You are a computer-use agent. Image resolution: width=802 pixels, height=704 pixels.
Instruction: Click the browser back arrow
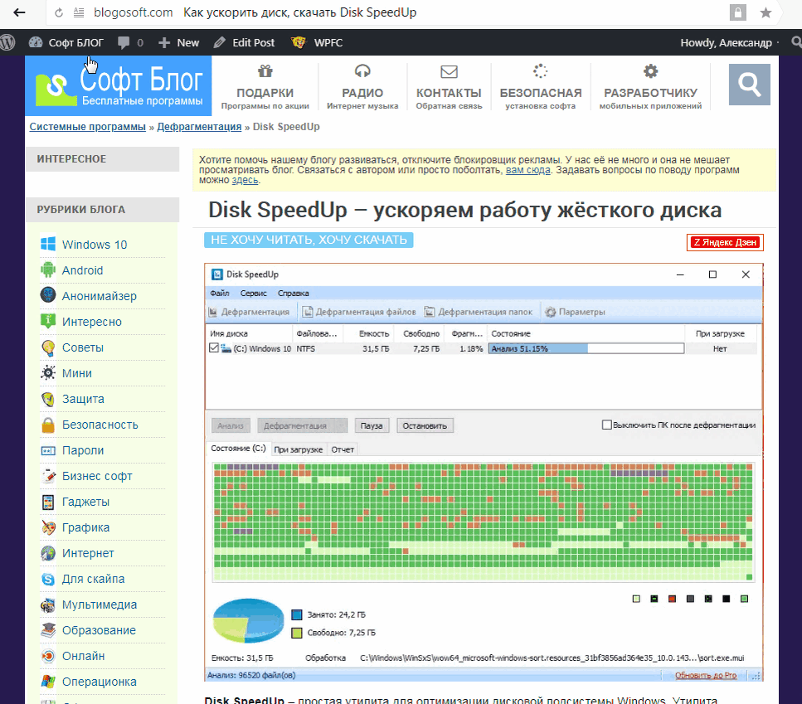(x=19, y=12)
